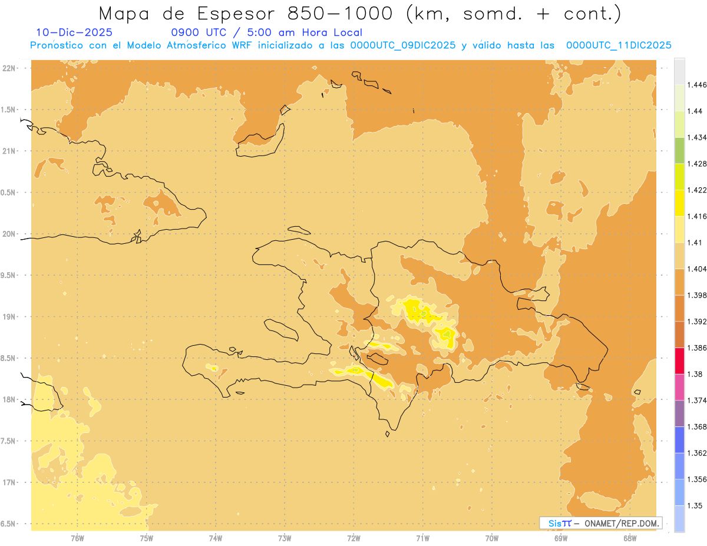Click the "SisTT - ONAMET/REP.DOM." label
Screen dimensions: 707x546
(601, 523)
